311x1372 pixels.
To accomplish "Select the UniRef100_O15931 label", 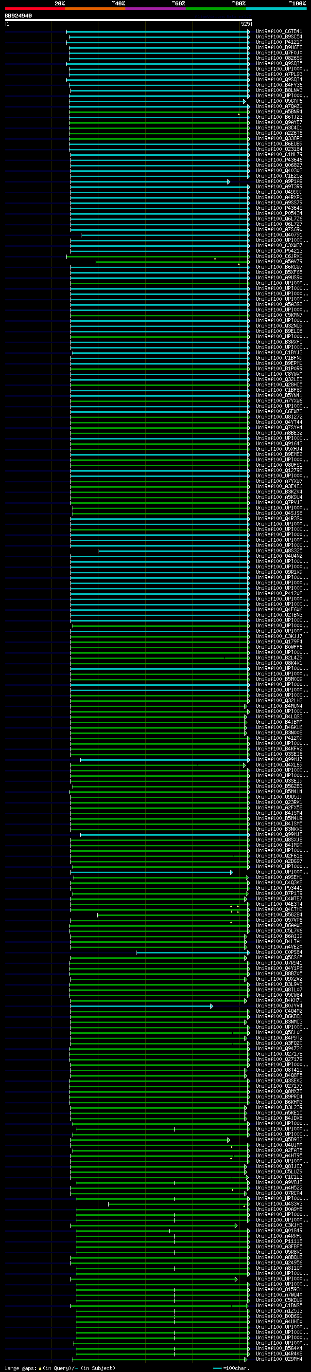I will (279, 1289).
